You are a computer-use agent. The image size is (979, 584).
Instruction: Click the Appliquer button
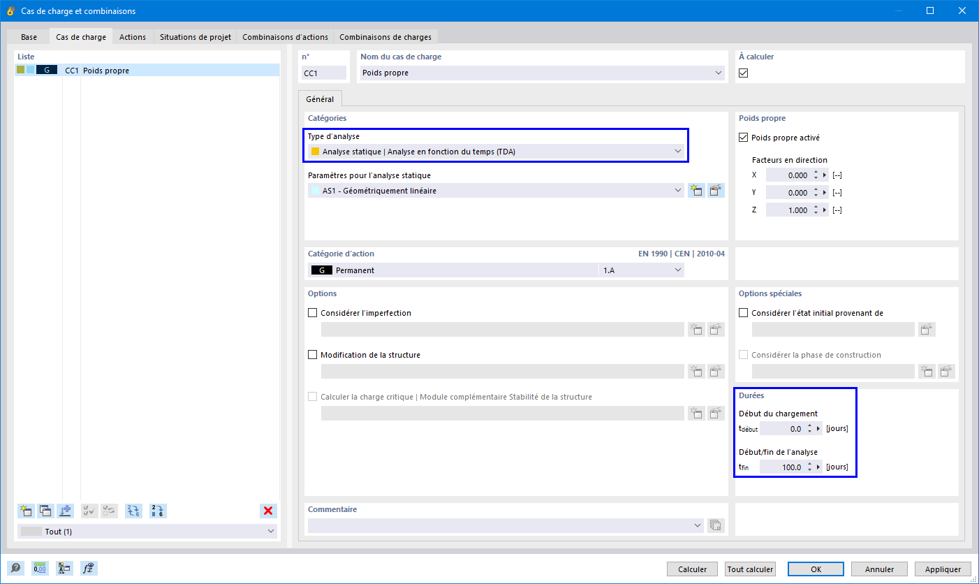[x=942, y=569]
